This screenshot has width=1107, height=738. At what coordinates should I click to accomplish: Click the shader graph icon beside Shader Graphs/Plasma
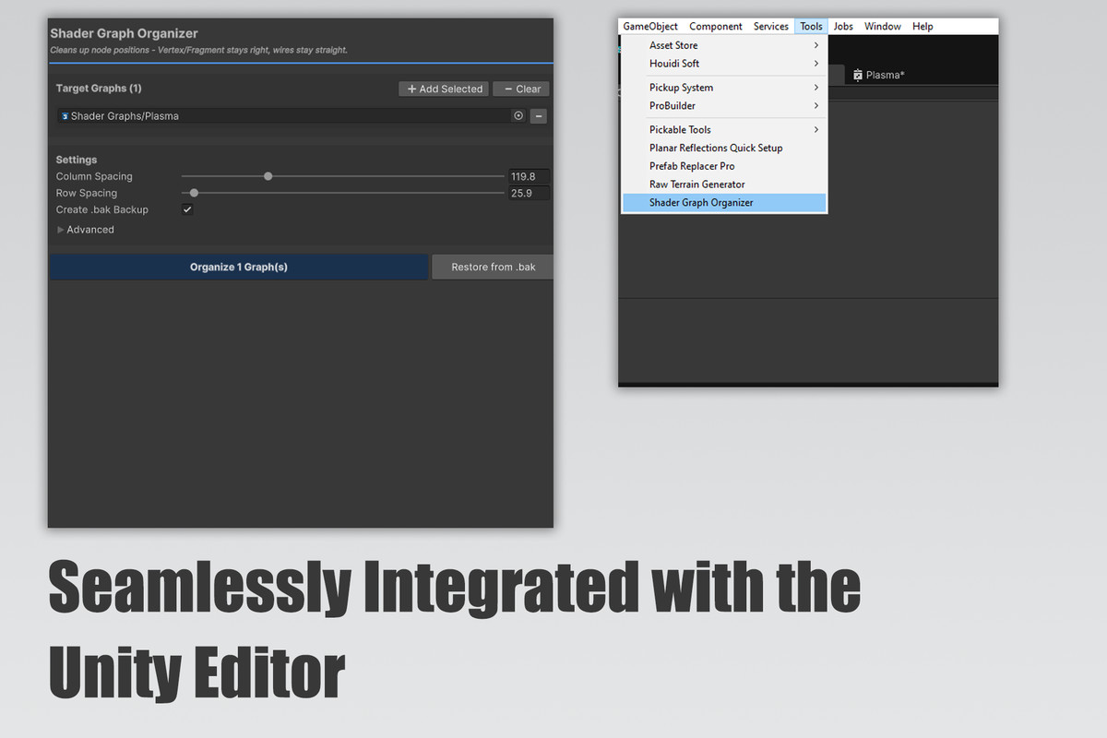click(x=65, y=116)
